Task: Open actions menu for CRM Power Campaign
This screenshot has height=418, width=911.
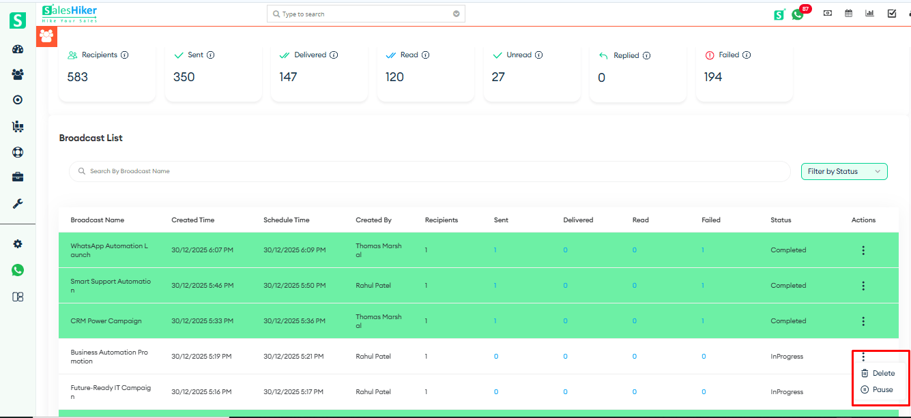Action: 863,321
